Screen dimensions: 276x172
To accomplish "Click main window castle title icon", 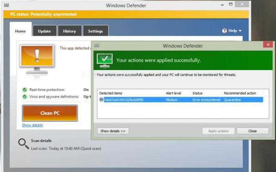I will click(x=7, y=5).
